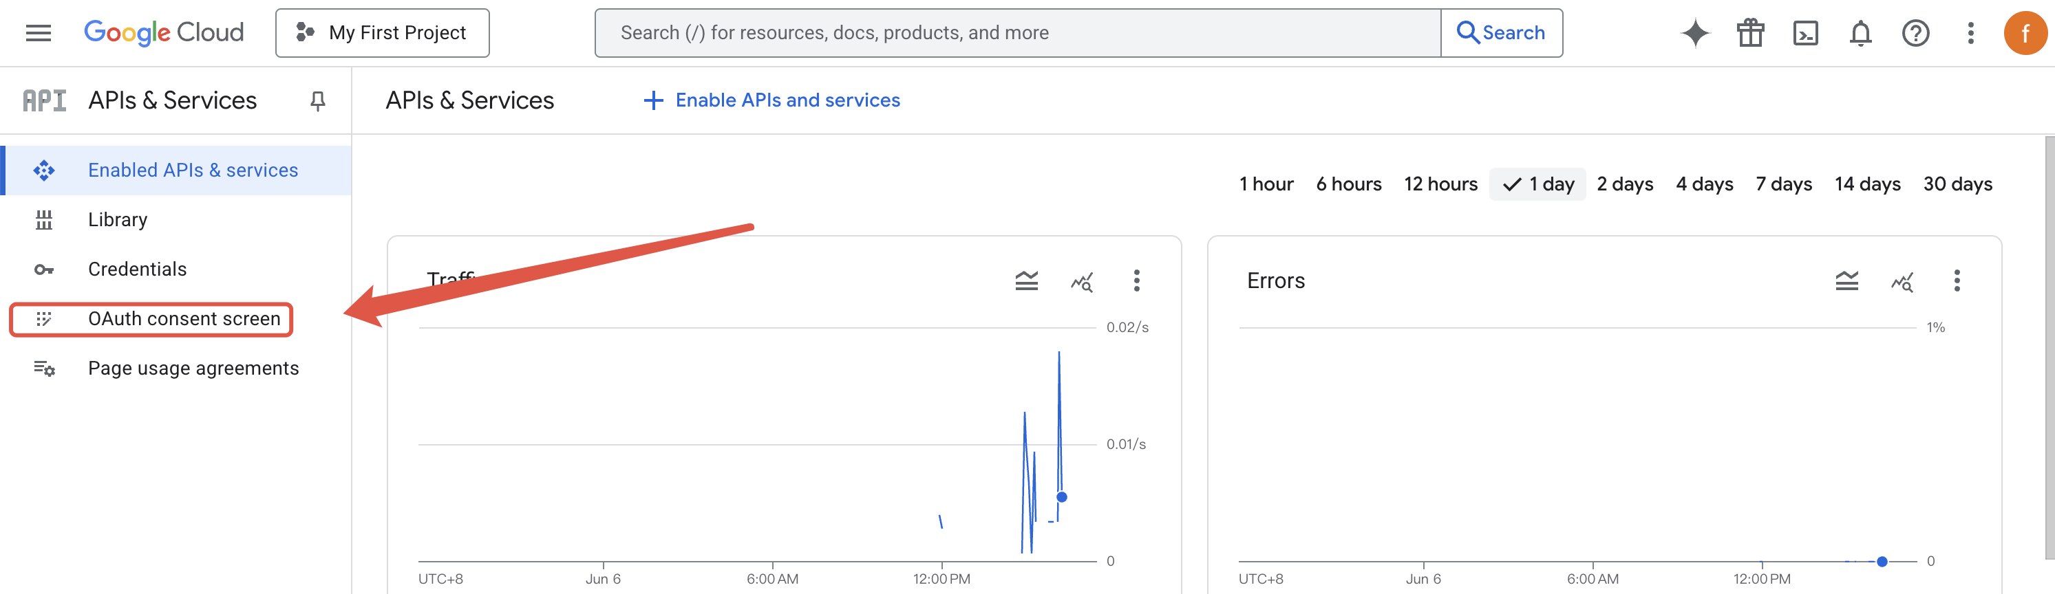Open Page usage agreements
The width and height of the screenshot is (2055, 594).
pyautogui.click(x=177, y=368)
